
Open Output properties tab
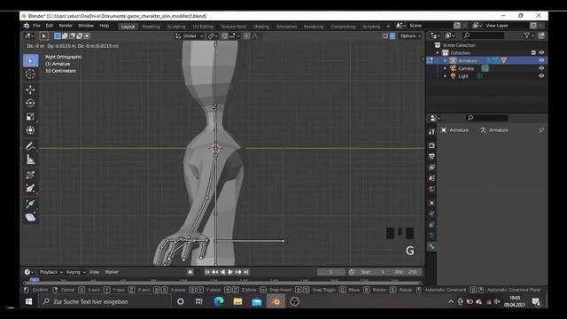click(x=431, y=156)
